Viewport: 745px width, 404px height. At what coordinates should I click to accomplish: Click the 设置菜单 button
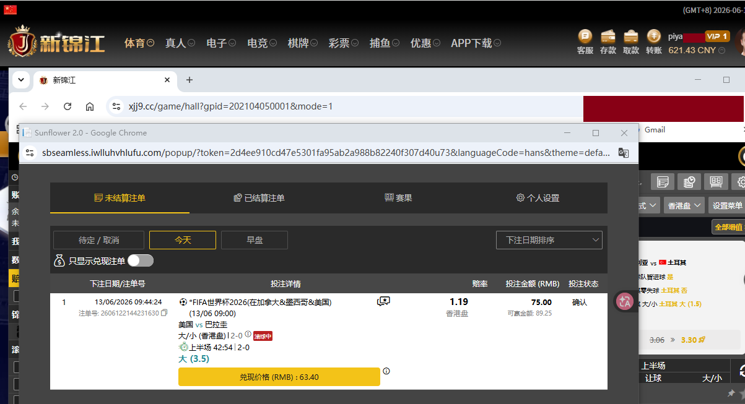click(726, 205)
